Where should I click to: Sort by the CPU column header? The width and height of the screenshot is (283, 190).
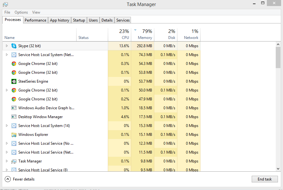pyautogui.click(x=120, y=35)
